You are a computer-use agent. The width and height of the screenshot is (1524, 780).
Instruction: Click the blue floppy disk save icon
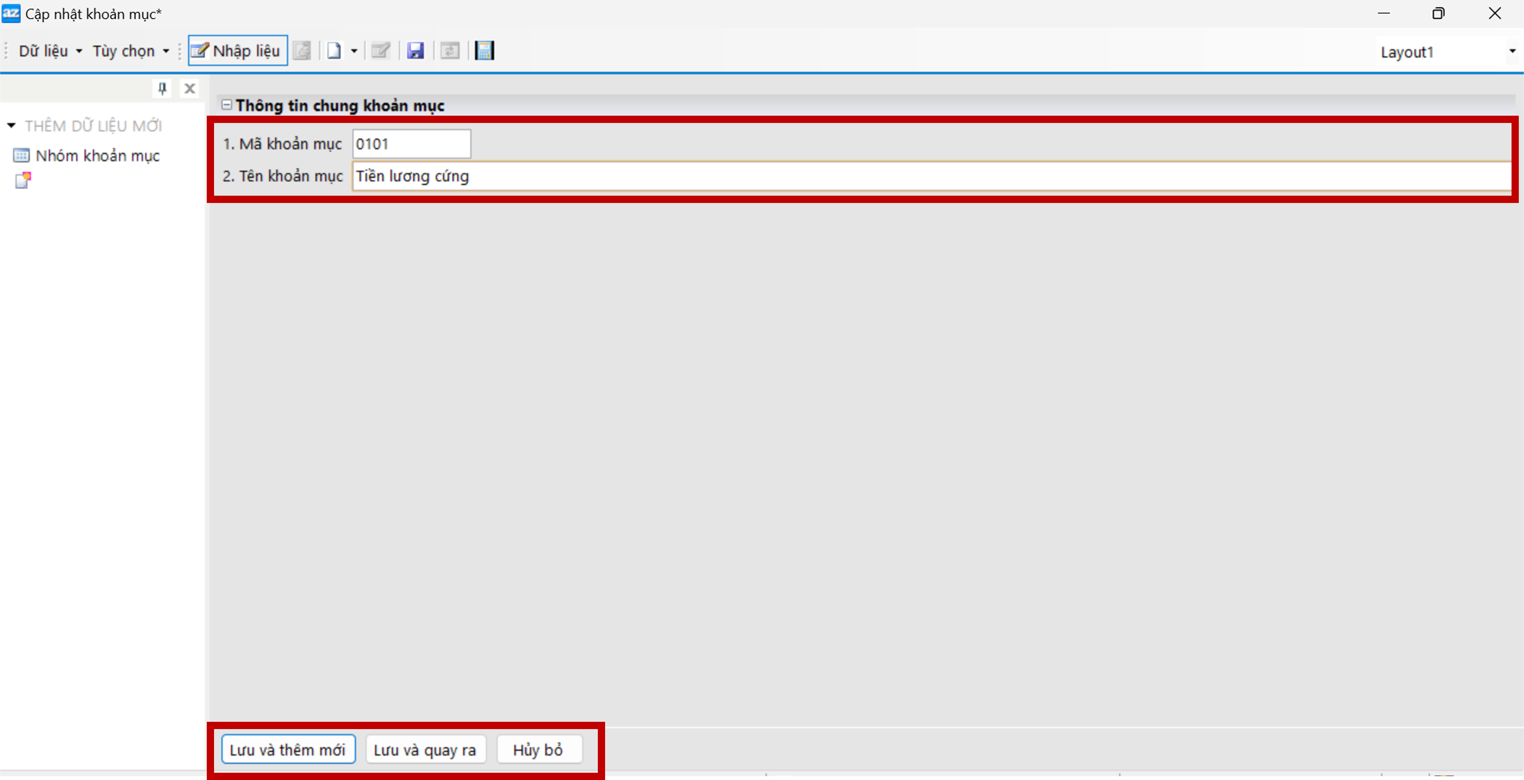[x=415, y=51]
